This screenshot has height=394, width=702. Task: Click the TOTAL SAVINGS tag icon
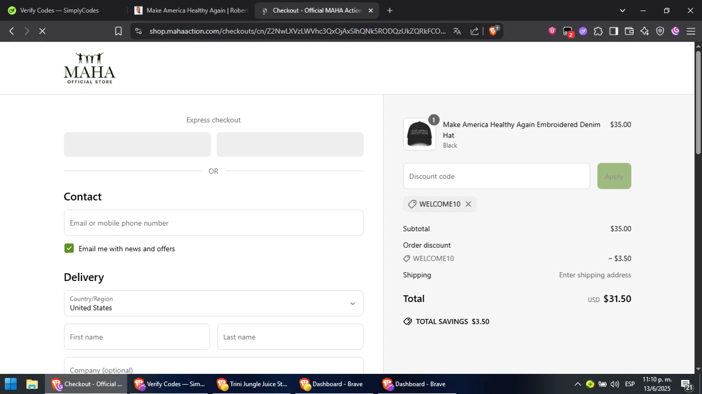(408, 322)
